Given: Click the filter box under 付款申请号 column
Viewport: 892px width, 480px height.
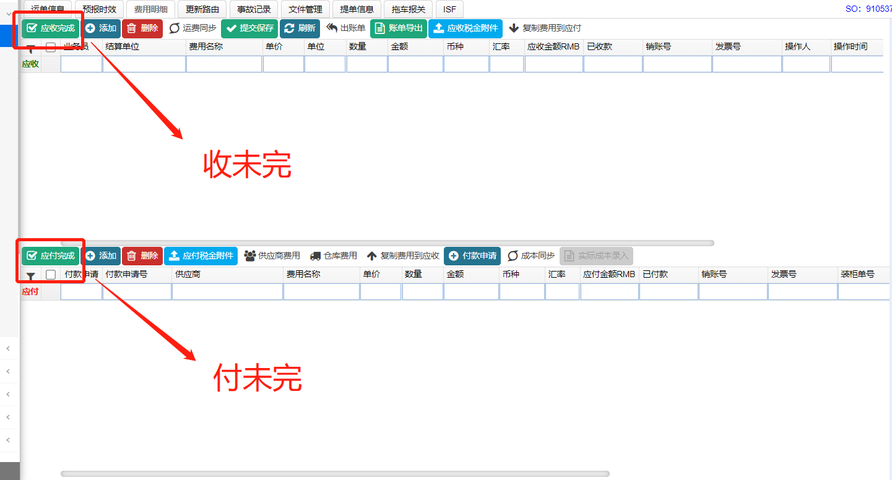Looking at the screenshot, I should click(x=137, y=292).
